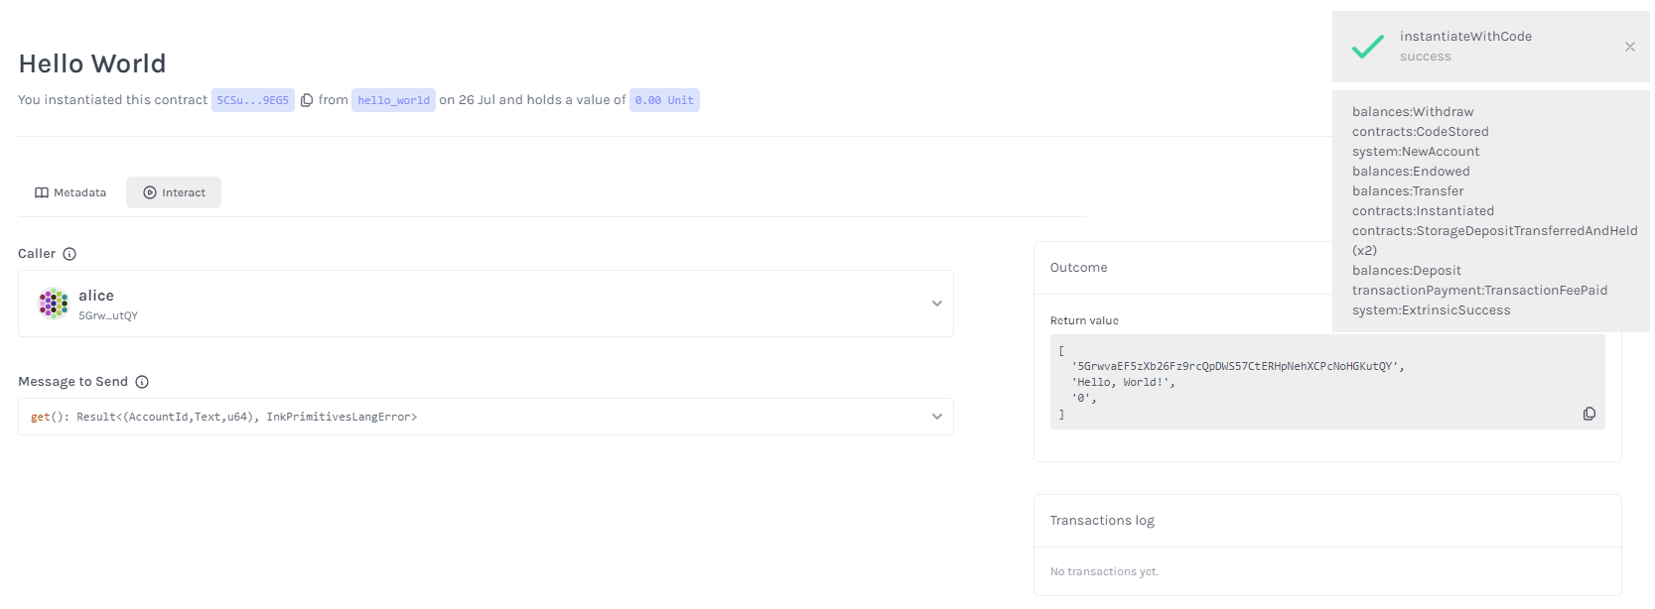Copy the contract address 5CSu...9EG5
Image resolution: width=1655 pixels, height=609 pixels.
307,100
